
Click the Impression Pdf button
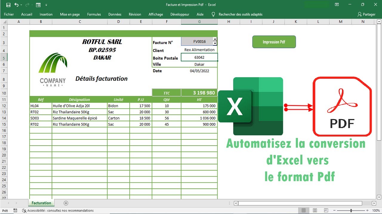pyautogui.click(x=274, y=42)
